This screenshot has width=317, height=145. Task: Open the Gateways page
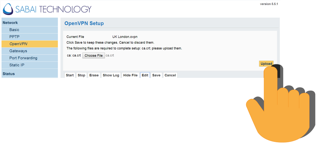click(29, 51)
